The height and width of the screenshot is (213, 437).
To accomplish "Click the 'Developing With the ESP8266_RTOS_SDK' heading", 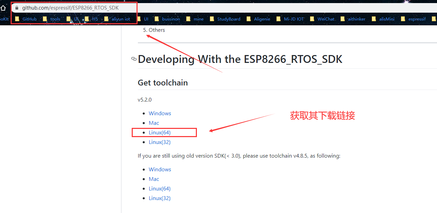I will pos(240,59).
